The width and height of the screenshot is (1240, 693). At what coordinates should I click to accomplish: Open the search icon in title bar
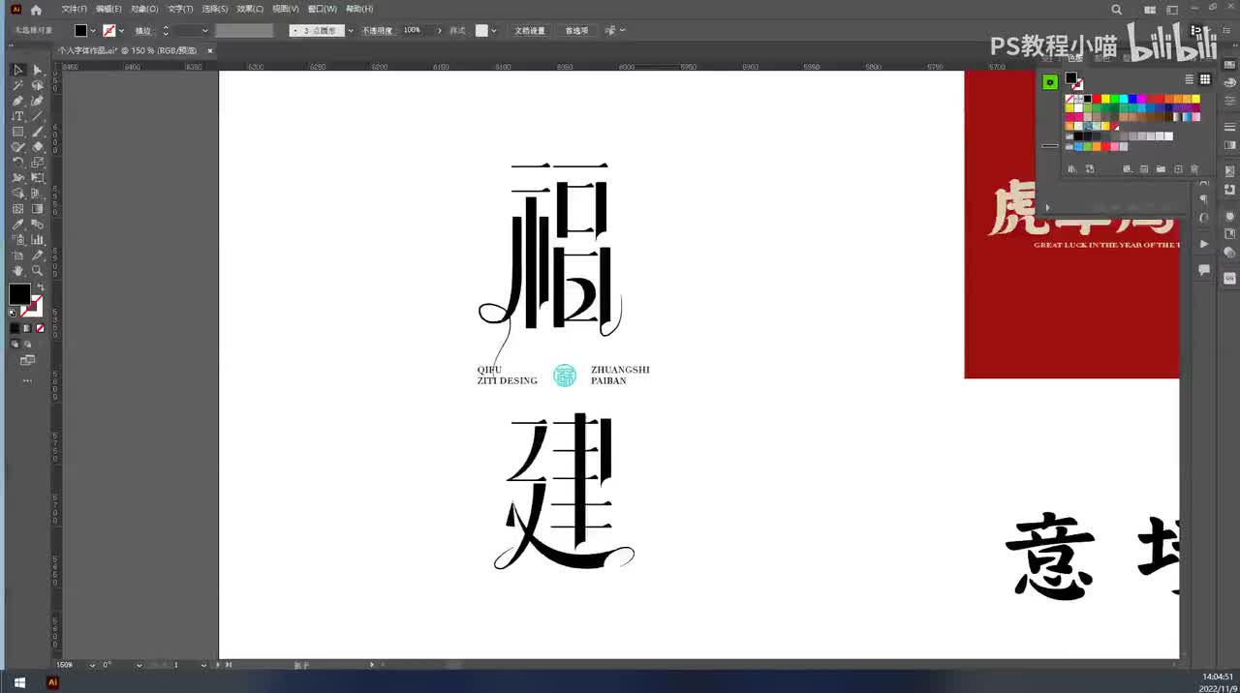click(x=1117, y=9)
